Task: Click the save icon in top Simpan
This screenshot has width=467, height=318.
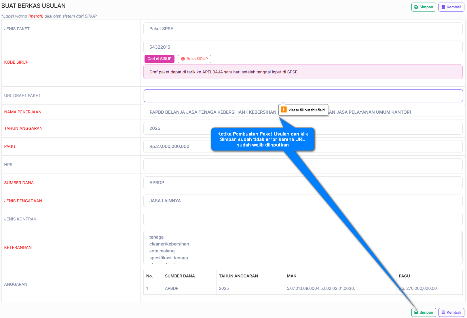Action: pyautogui.click(x=416, y=7)
